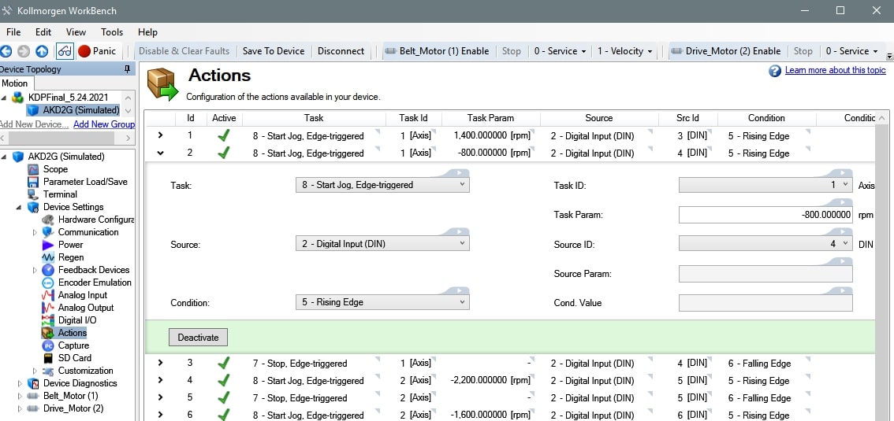Switch to the Motion tab

(x=15, y=83)
